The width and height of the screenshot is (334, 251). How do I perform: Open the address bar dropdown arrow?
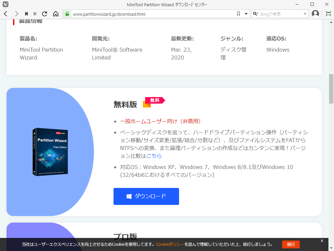[246, 14]
